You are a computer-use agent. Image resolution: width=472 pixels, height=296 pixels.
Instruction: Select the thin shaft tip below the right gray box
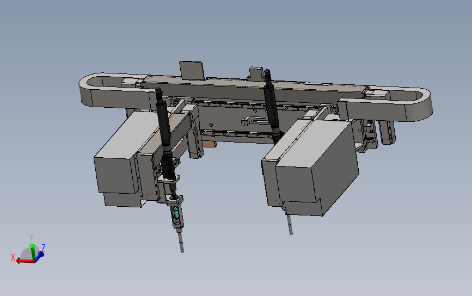[290, 224]
